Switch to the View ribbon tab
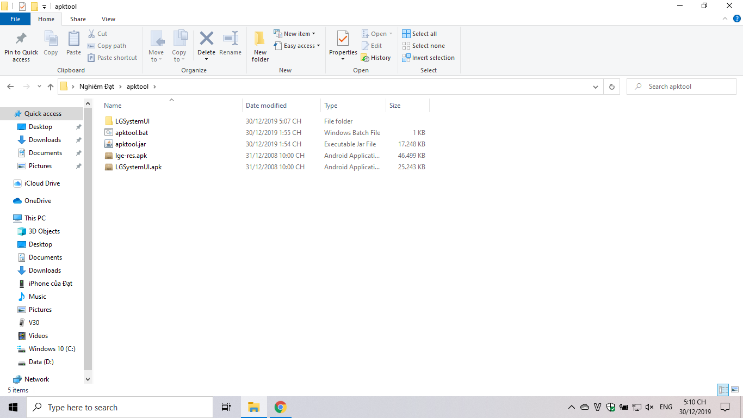743x418 pixels. [x=108, y=19]
